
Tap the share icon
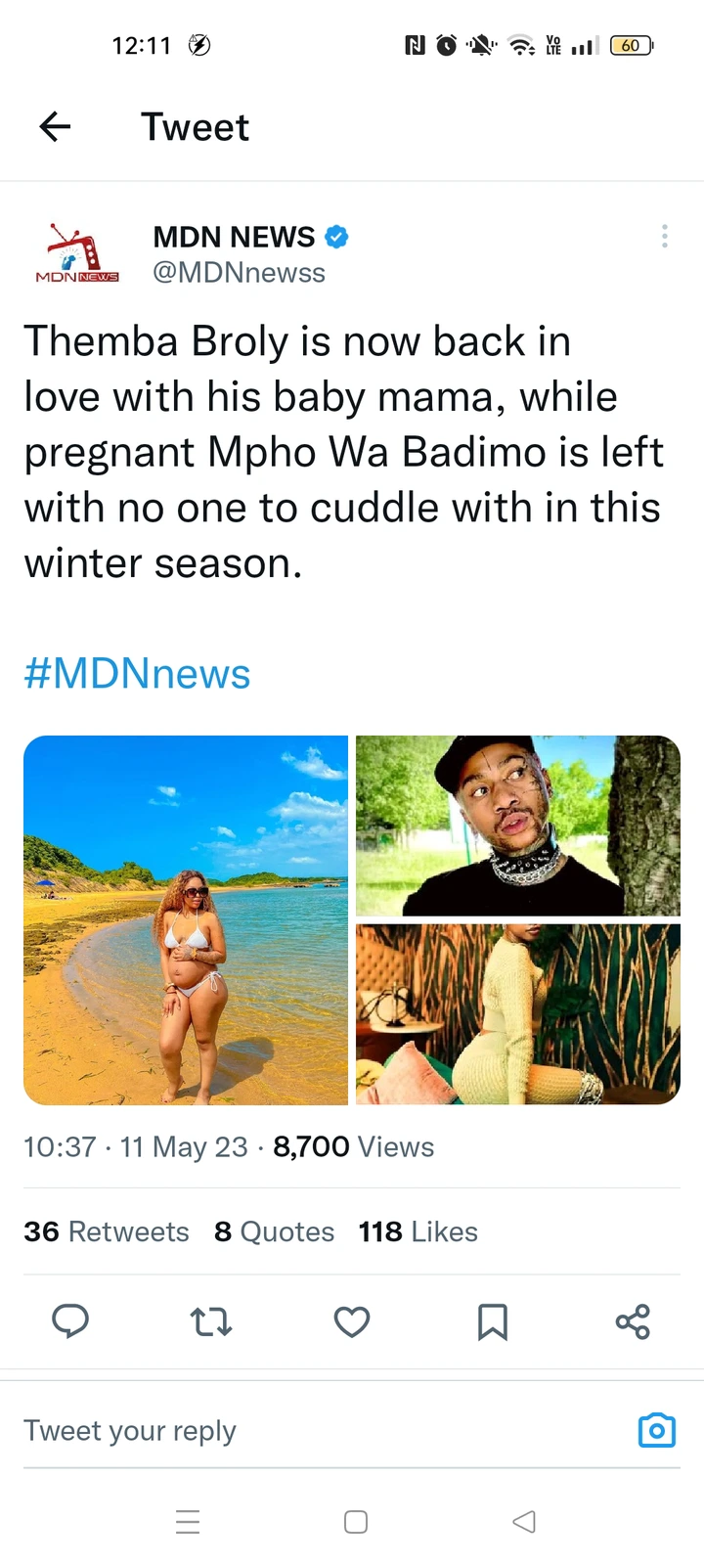(x=633, y=1321)
